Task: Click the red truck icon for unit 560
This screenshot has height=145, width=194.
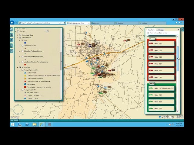Action: 151,43
